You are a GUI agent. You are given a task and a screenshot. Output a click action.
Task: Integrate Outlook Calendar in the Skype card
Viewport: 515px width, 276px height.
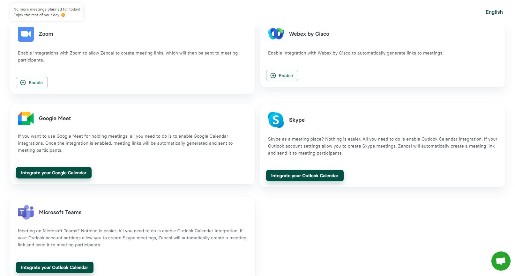click(305, 176)
